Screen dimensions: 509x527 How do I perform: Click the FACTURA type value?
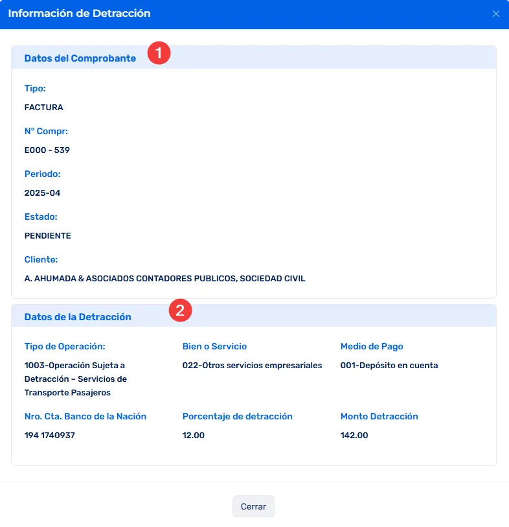click(x=43, y=107)
